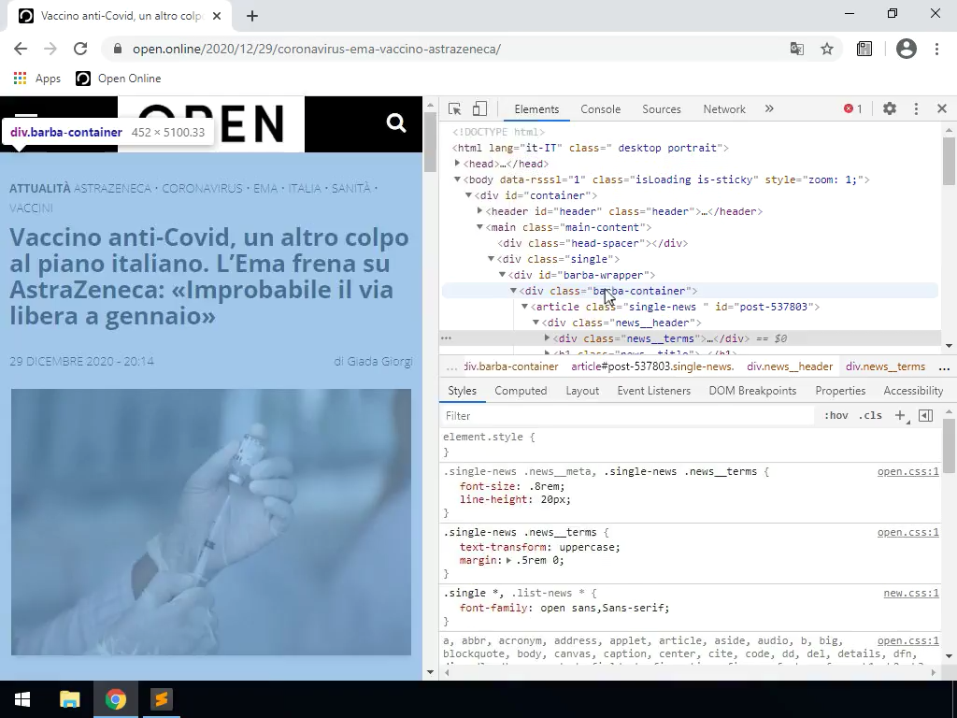
Task: Open the browser extension icon beside the star
Action: click(x=864, y=49)
